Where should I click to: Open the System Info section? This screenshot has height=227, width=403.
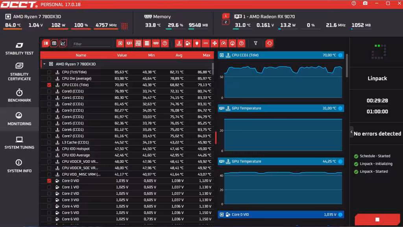click(x=19, y=166)
